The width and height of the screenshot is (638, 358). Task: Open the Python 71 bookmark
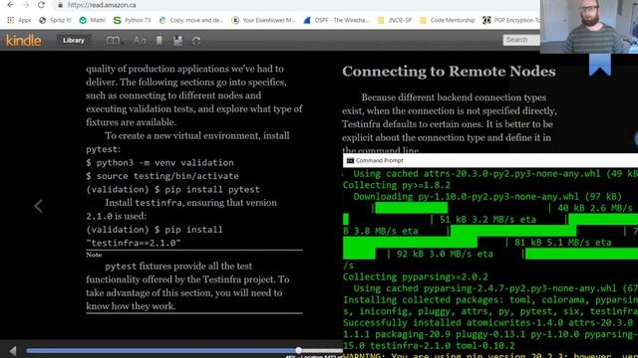[x=132, y=20]
